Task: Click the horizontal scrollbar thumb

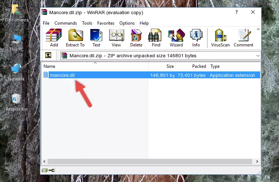Action: [x=149, y=161]
